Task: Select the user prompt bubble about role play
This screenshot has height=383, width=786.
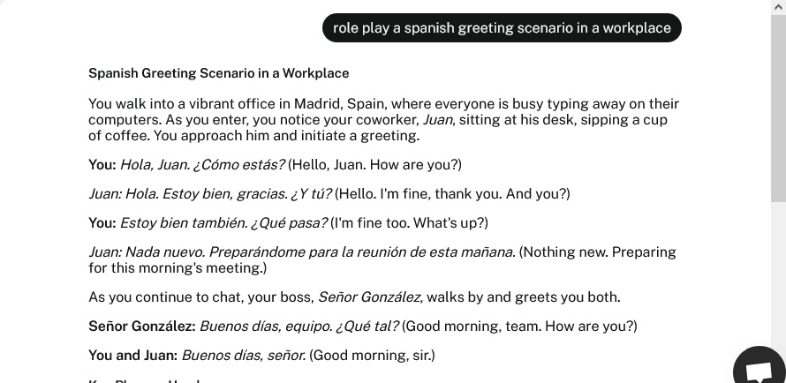Action: 502,28
